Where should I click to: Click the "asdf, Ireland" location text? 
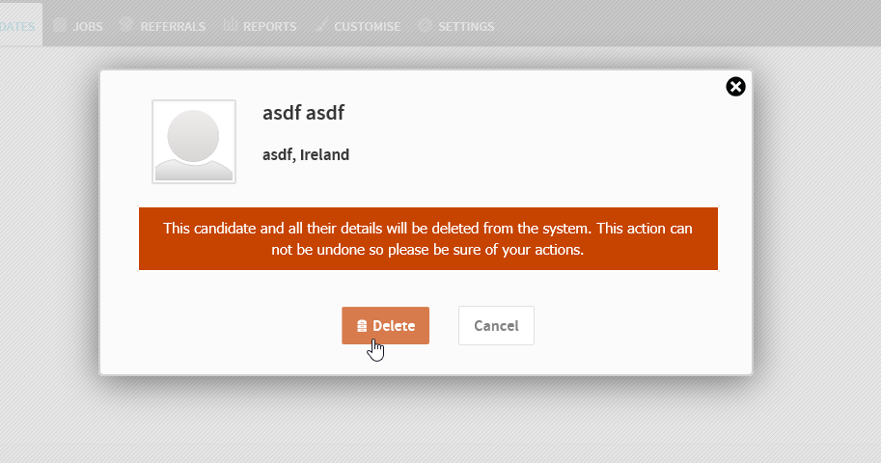(306, 154)
